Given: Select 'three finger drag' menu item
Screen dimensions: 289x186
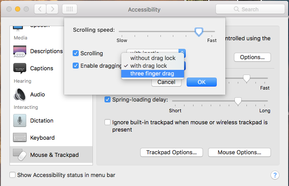Looking at the screenshot, I should point(152,73).
